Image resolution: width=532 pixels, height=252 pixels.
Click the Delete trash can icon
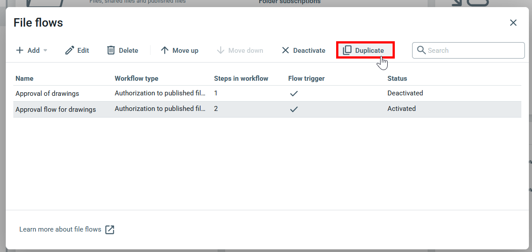pyautogui.click(x=111, y=51)
